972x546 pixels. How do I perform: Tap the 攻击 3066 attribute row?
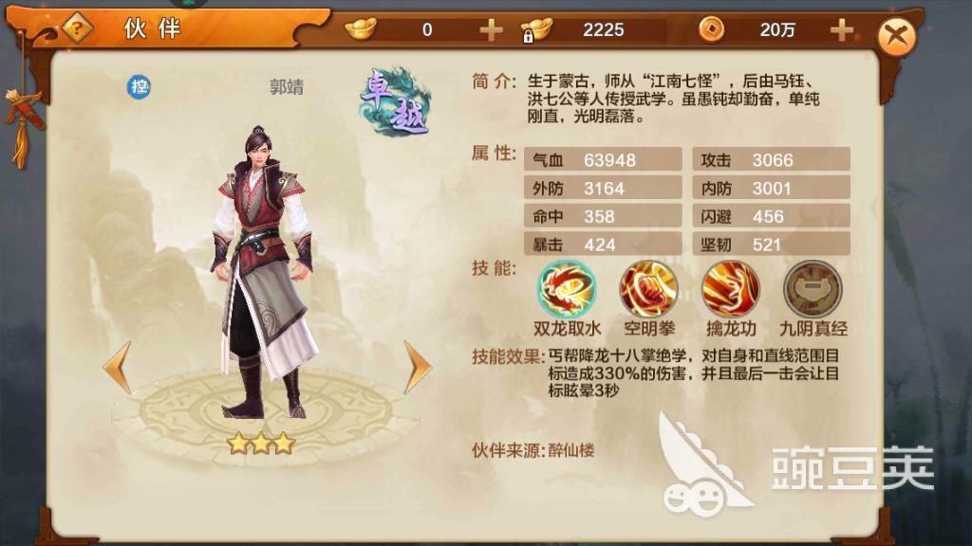pyautogui.click(x=771, y=159)
